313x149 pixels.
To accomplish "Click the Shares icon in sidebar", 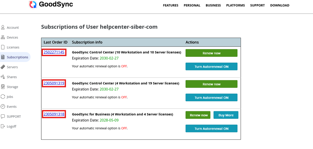I will pyautogui.click(x=3, y=77).
